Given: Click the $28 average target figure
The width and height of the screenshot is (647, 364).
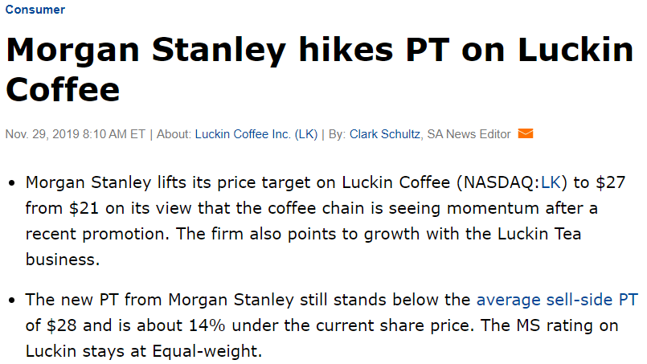Looking at the screenshot, I should (x=62, y=326).
